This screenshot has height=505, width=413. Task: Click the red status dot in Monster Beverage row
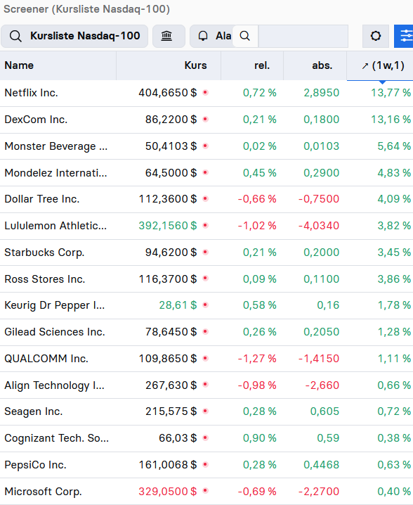point(205,146)
